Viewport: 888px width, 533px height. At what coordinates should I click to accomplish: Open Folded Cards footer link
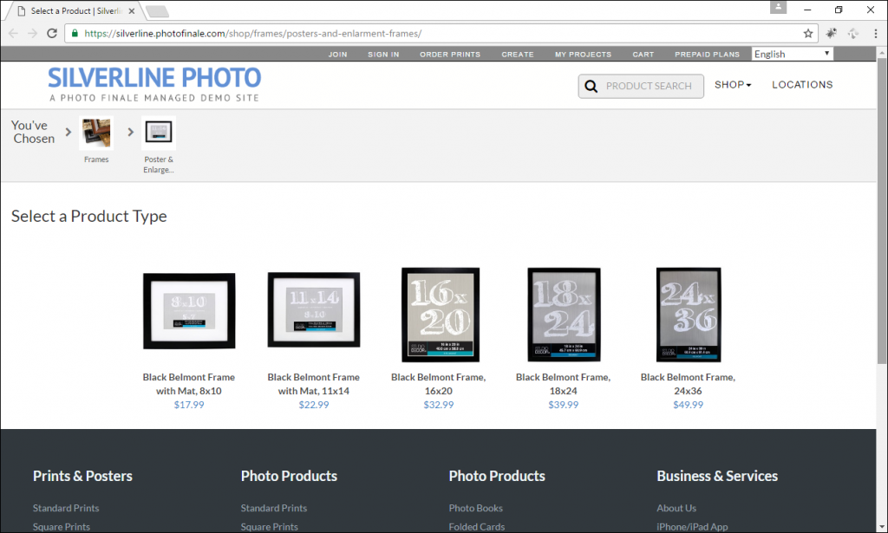pos(477,527)
